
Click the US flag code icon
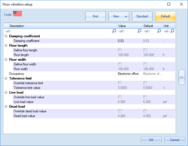[x=18, y=14]
